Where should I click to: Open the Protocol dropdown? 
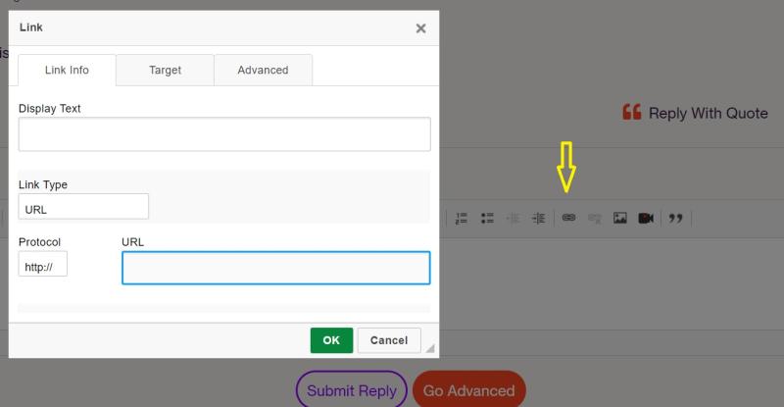[43, 265]
